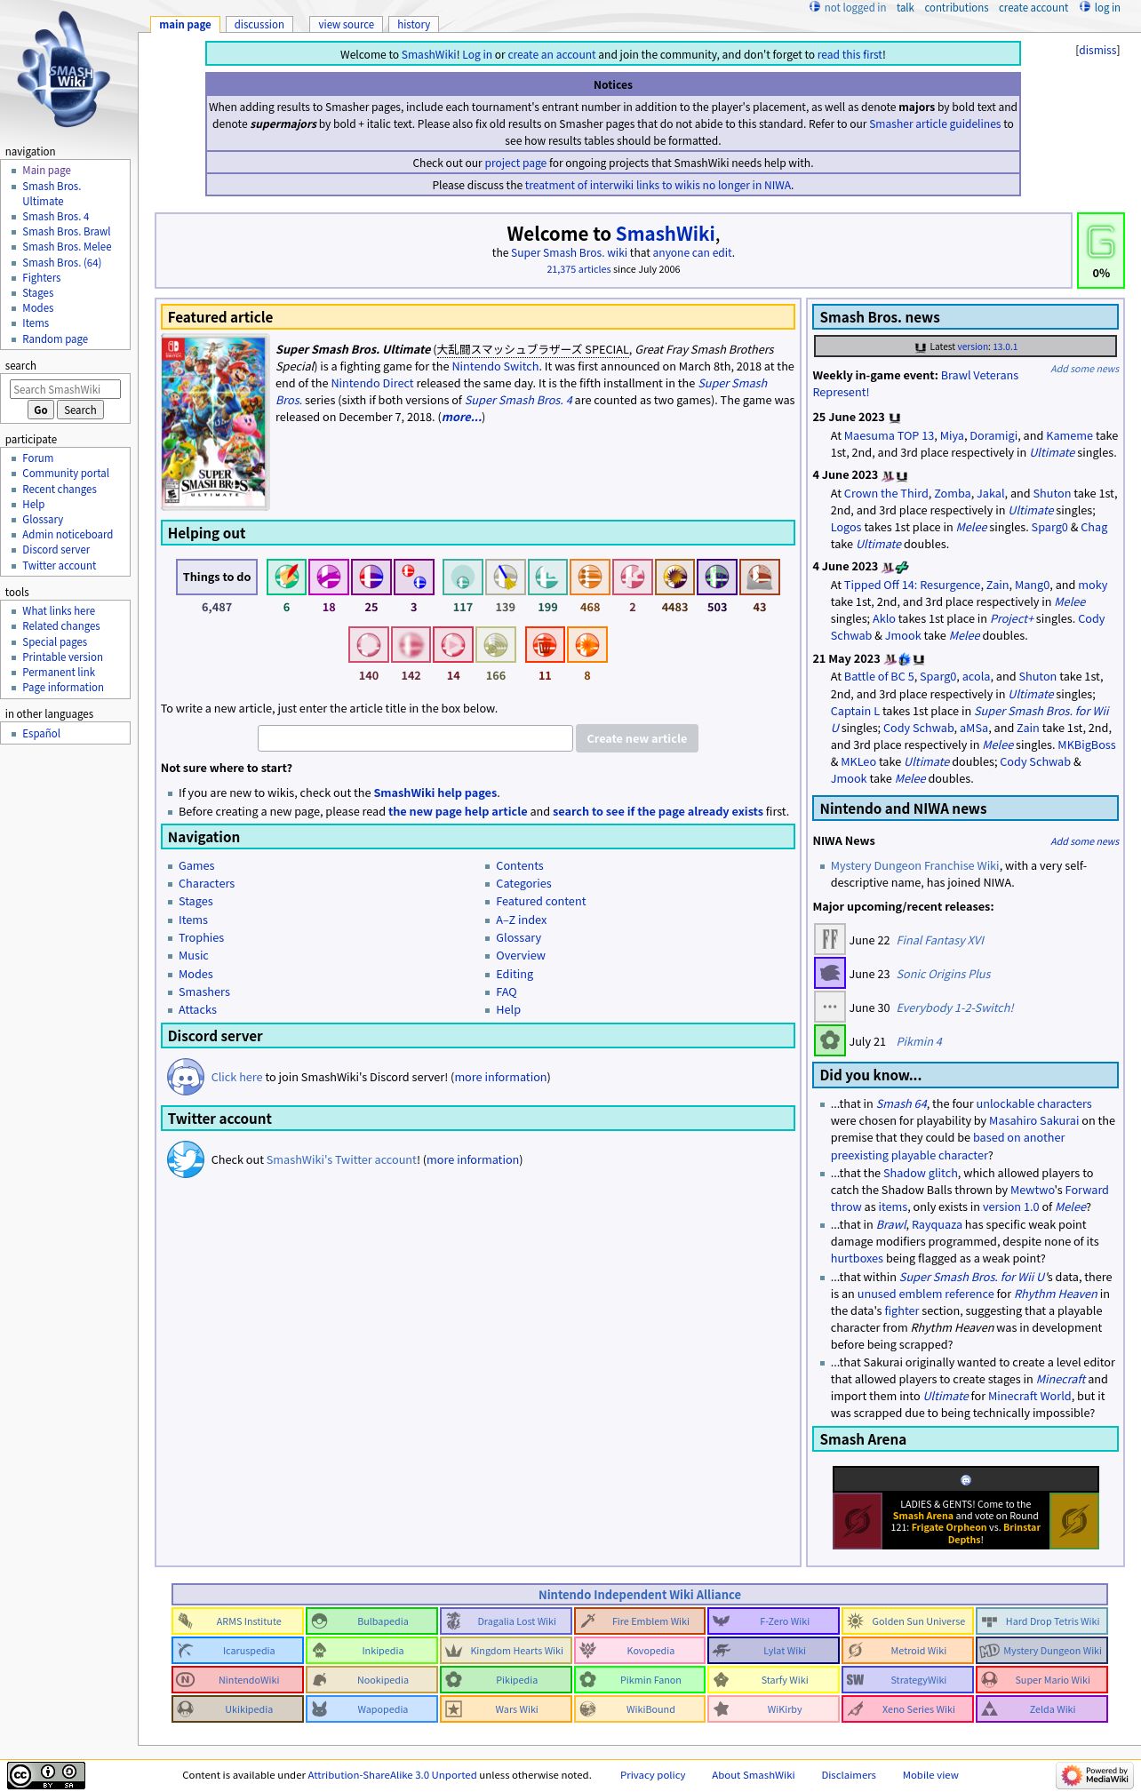Open the pink play-arrow icon above count 14

pyautogui.click(x=453, y=645)
